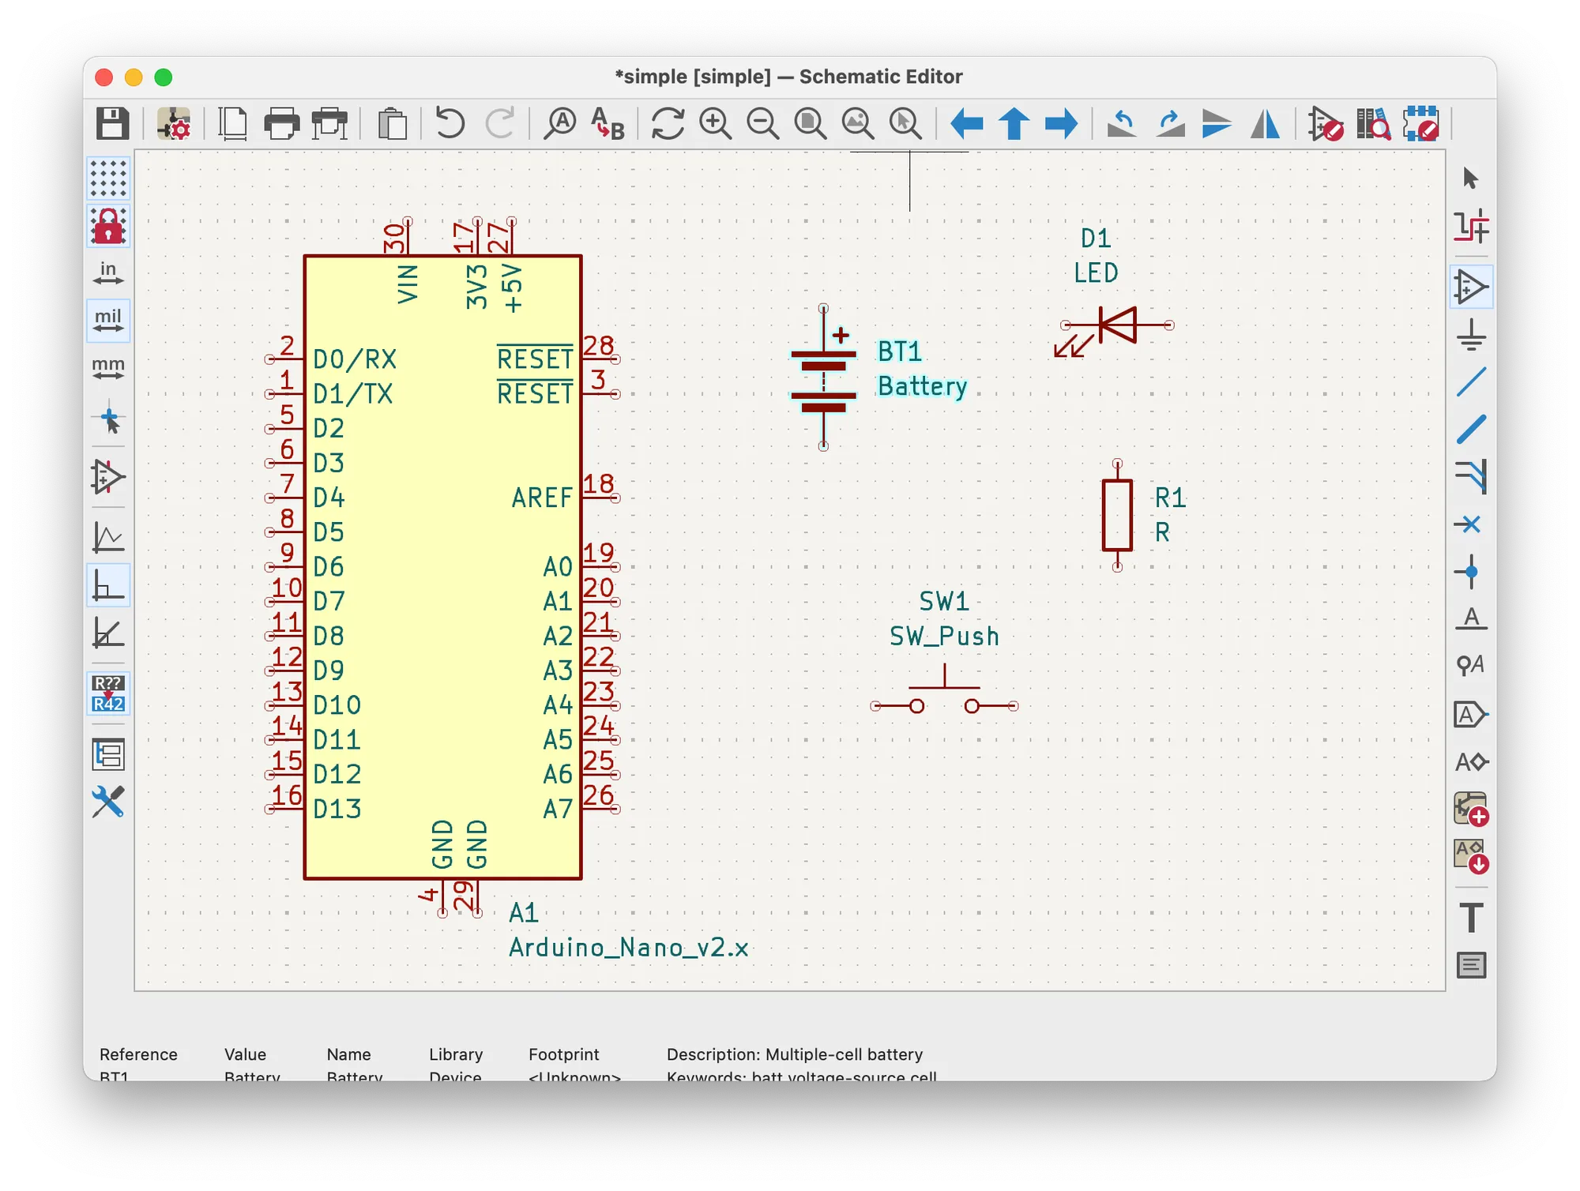The width and height of the screenshot is (1580, 1191).
Task: Open the Symbol Library Browser
Action: point(1373,124)
